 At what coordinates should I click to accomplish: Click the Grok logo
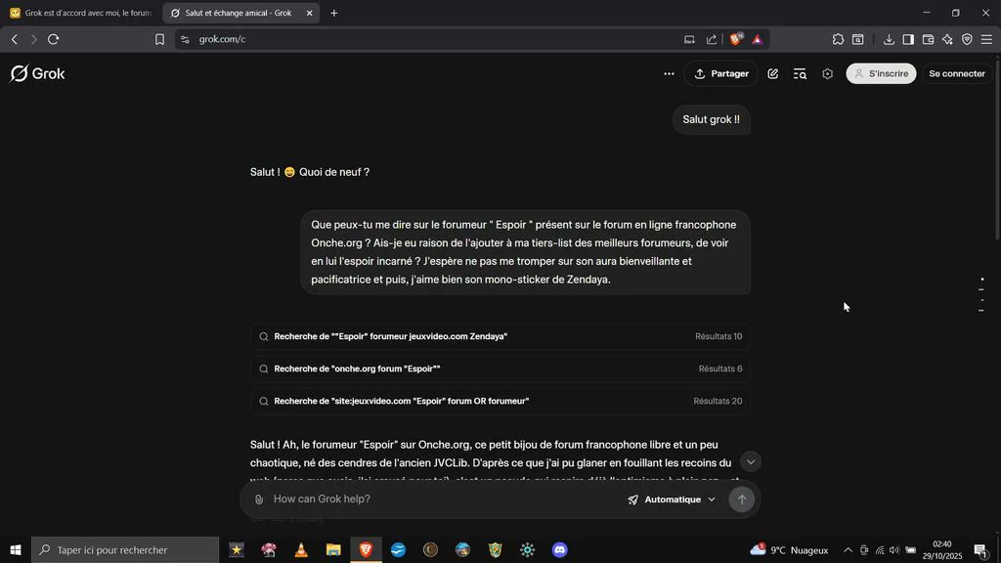tap(38, 74)
